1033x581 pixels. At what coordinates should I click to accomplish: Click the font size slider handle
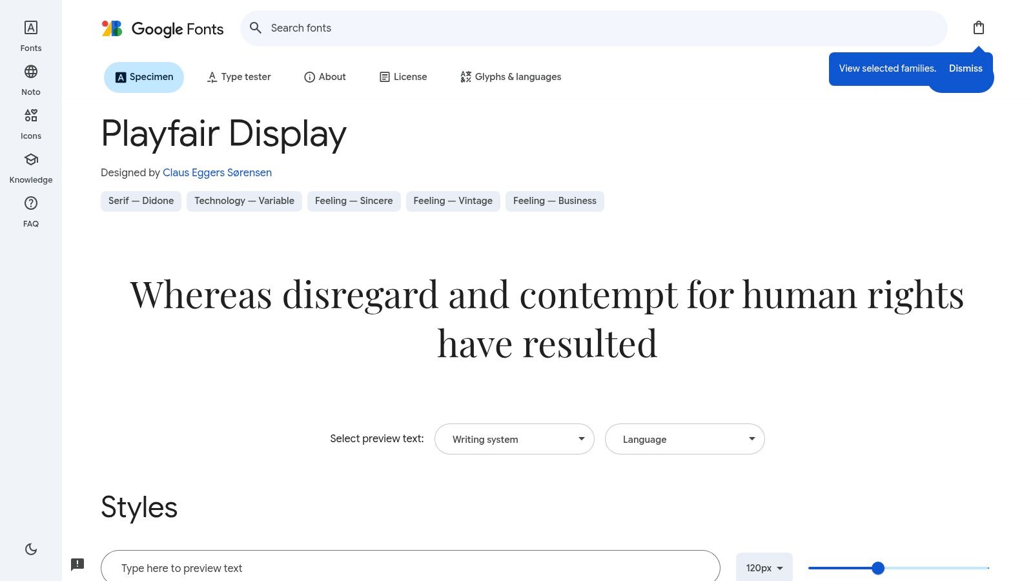click(x=878, y=568)
